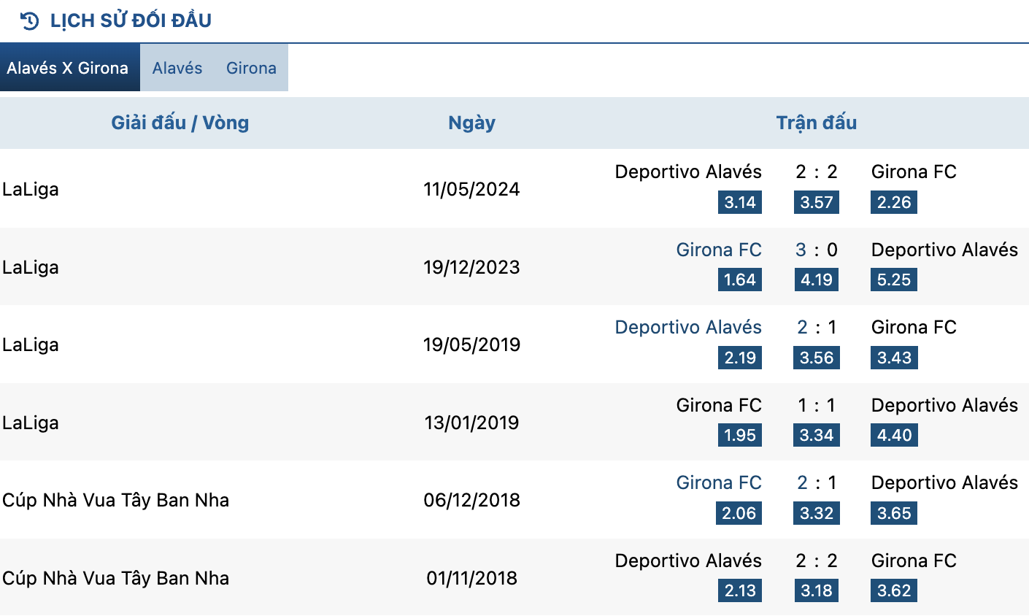Click the 1 : 1 score
Image resolution: width=1029 pixels, height=616 pixels.
point(817,405)
